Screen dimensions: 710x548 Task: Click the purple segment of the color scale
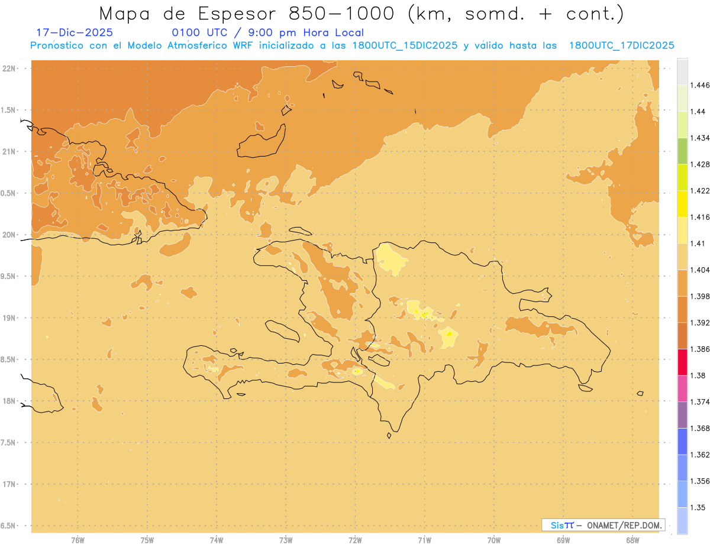[682, 416]
